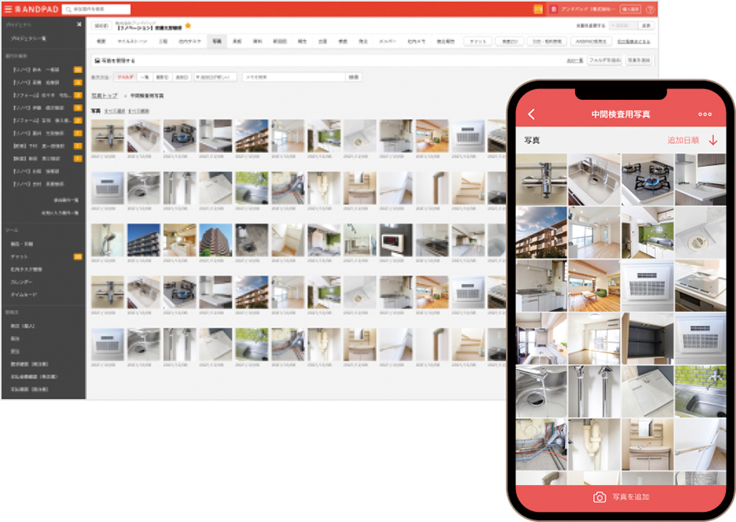The height and width of the screenshot is (522, 736).
Task: Toggle the orange favorite star beside project title
Action: [188, 26]
